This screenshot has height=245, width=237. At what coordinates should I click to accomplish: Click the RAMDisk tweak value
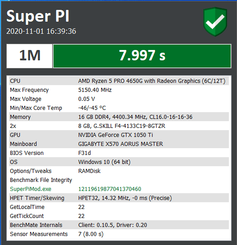[x=89, y=171]
